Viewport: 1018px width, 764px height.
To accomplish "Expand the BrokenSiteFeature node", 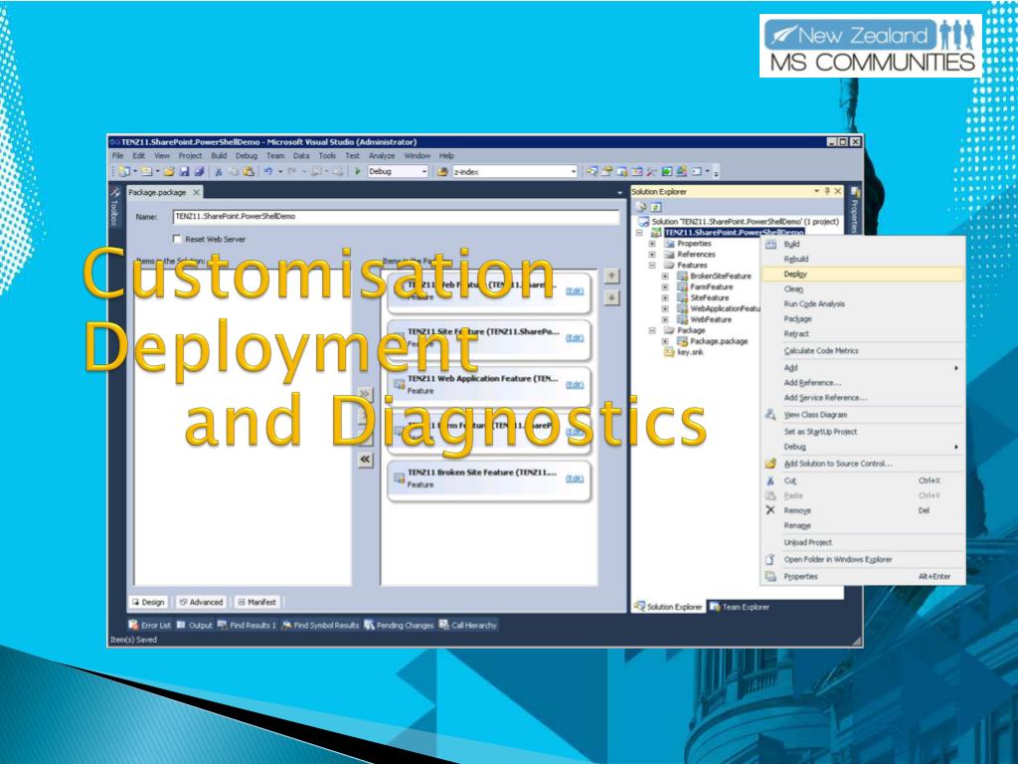I will coord(665,277).
